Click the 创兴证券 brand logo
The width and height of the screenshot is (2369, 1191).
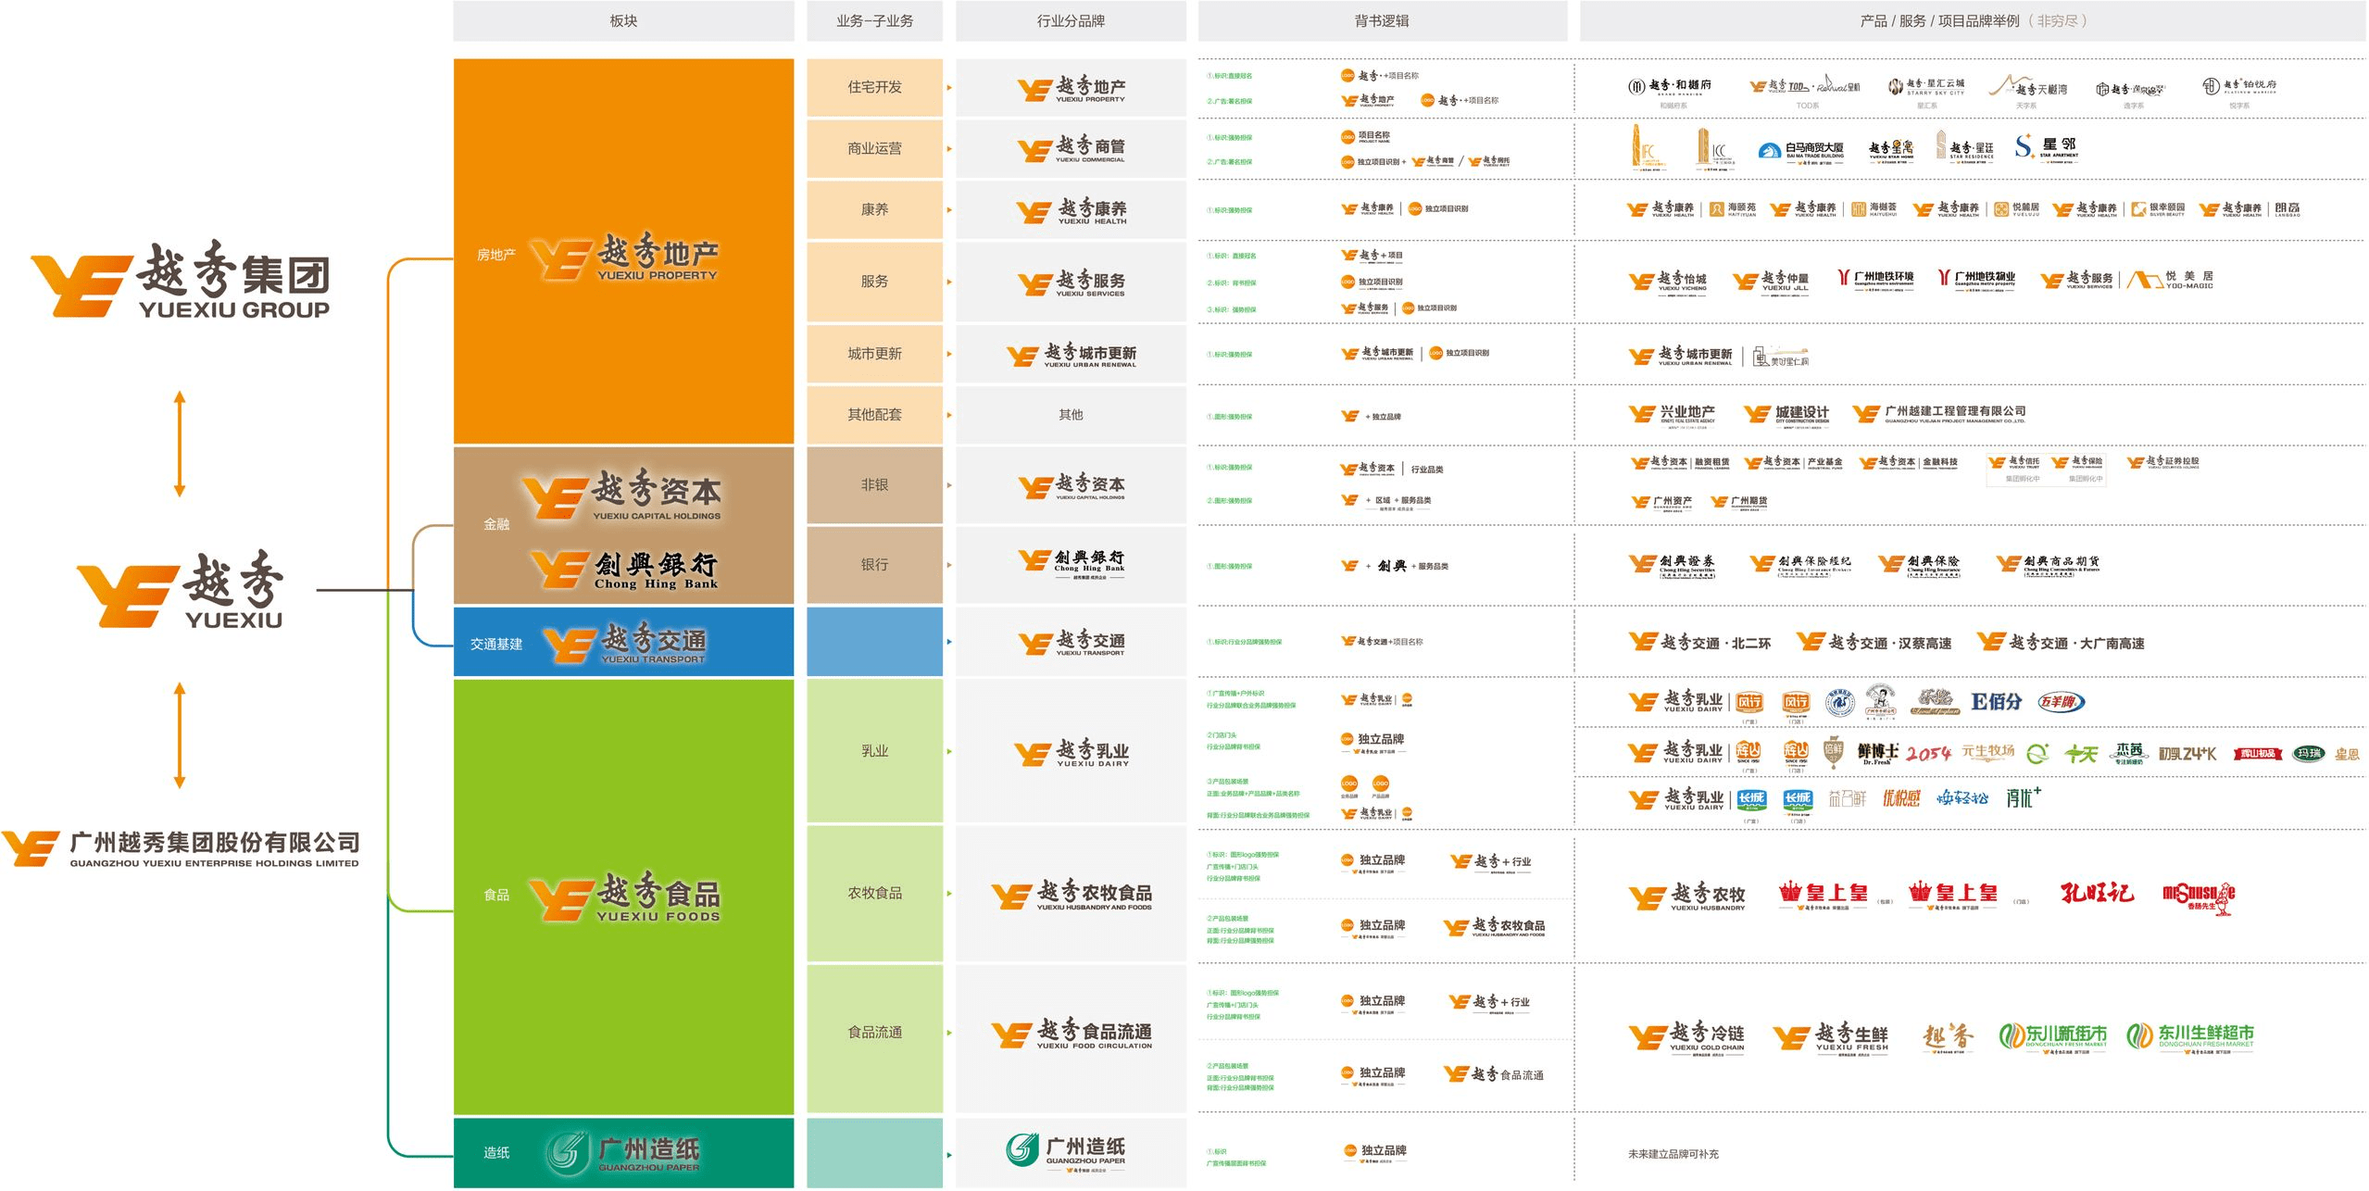(x=1673, y=565)
